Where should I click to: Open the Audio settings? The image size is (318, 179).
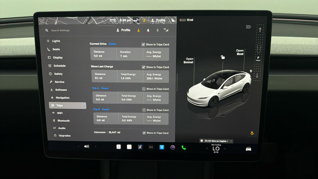coord(59,128)
